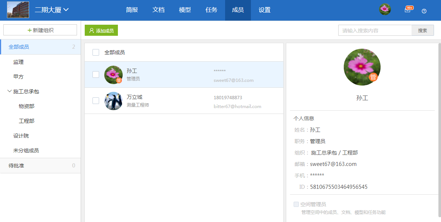
Task: Click 万立城's penguin avatar picture
Action: tap(113, 100)
